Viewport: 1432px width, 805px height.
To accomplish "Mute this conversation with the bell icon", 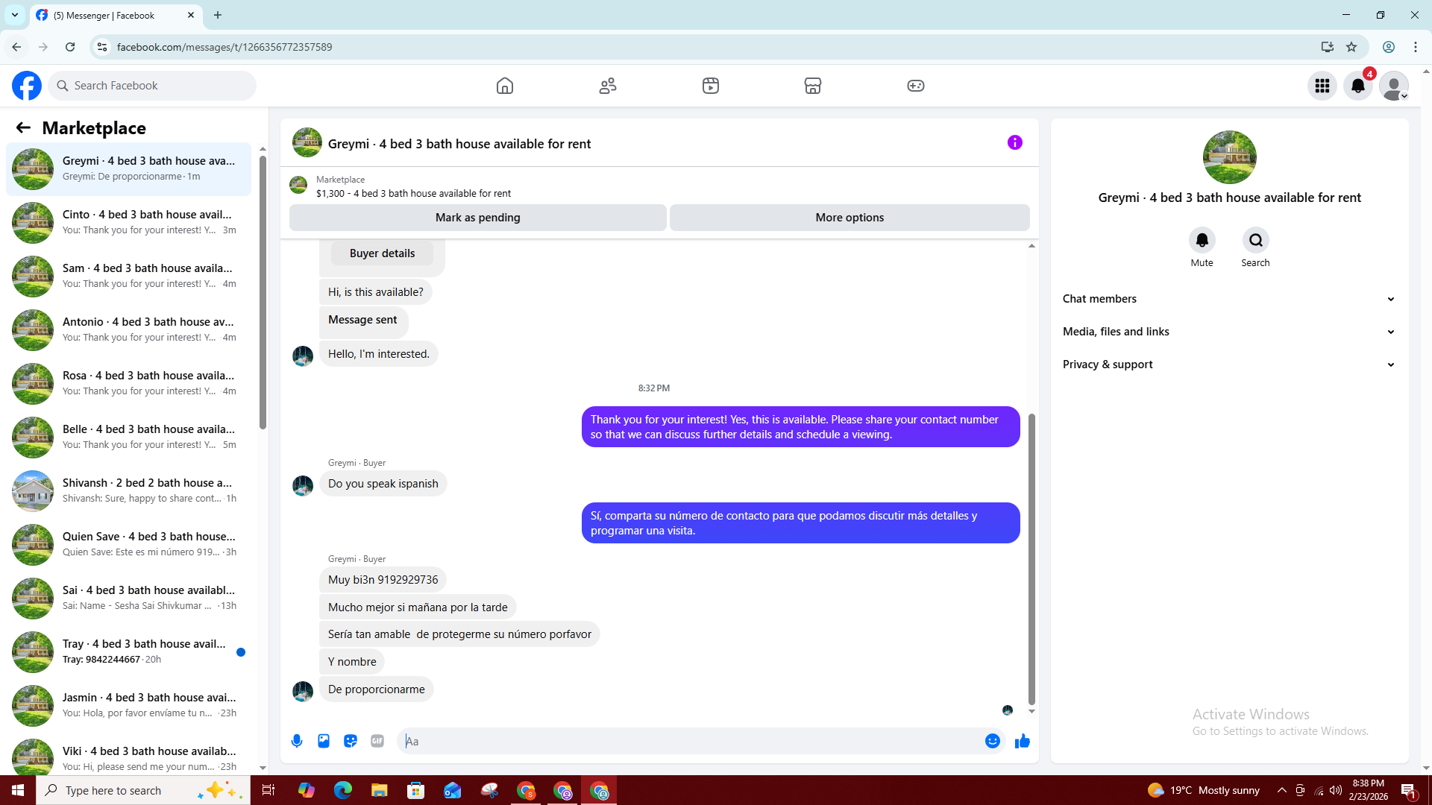I will 1202,240.
